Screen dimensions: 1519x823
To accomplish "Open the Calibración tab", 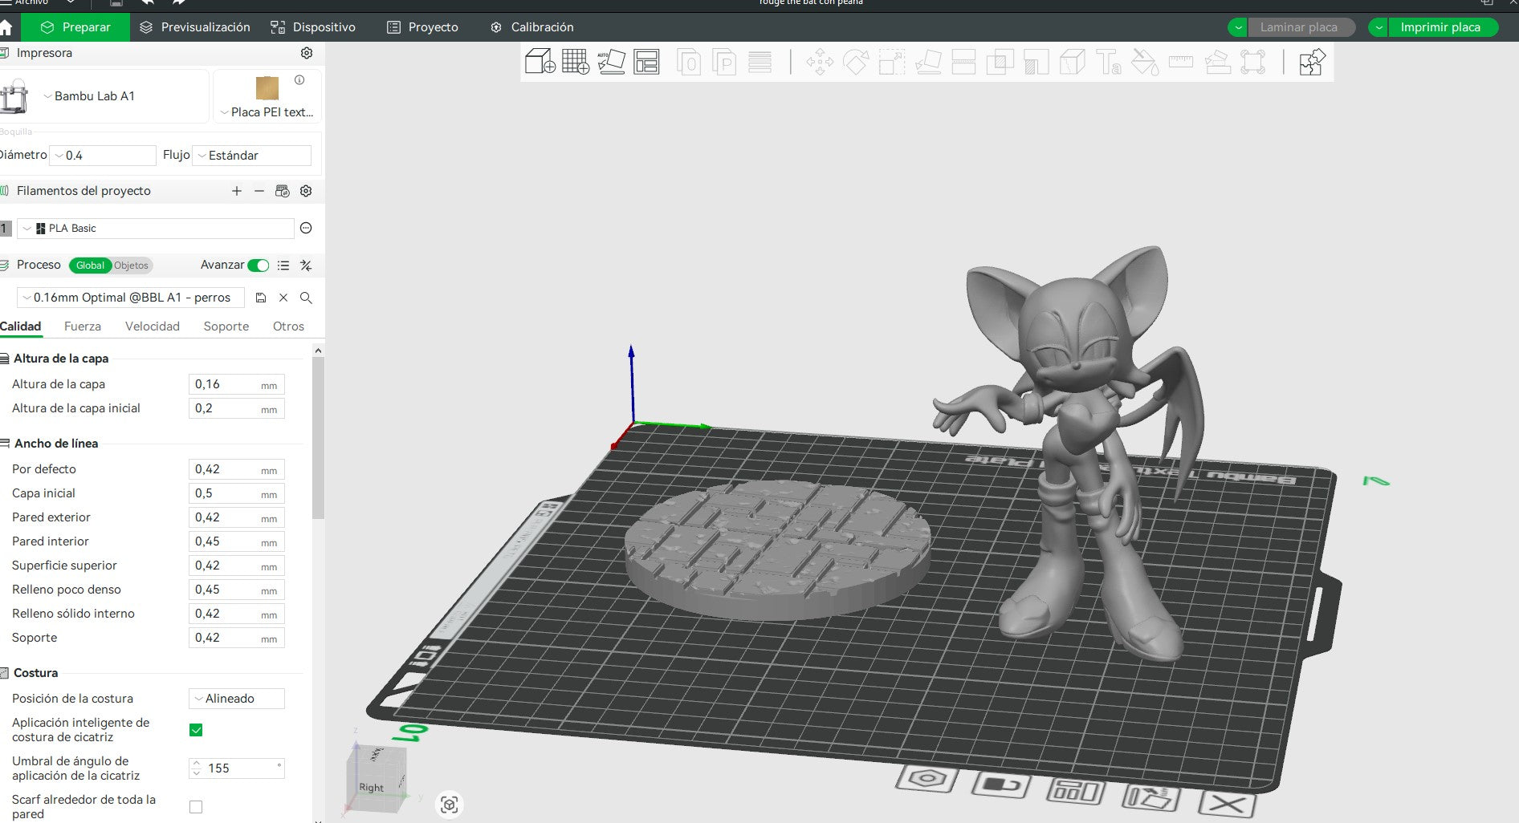I will click(x=532, y=27).
